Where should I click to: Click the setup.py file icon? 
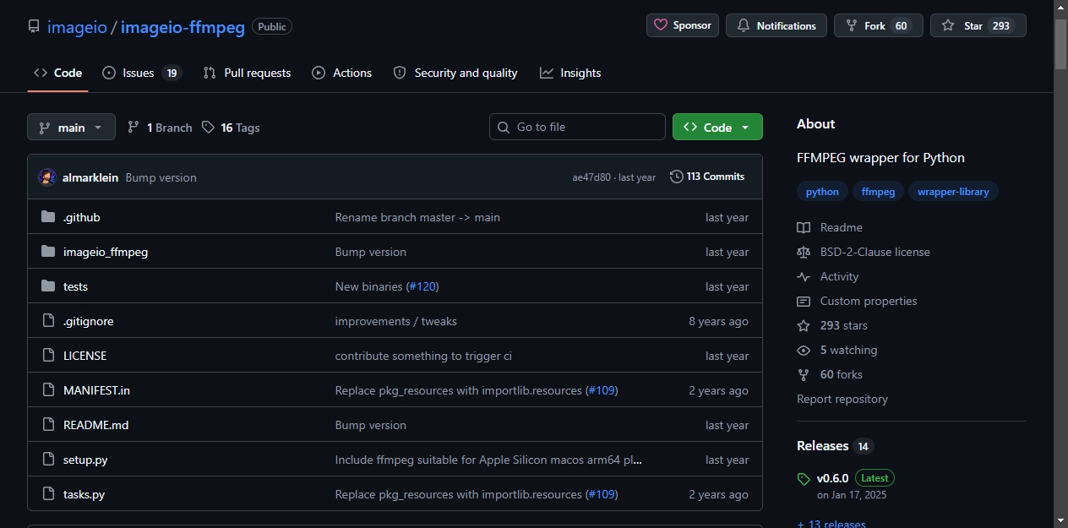click(x=48, y=460)
